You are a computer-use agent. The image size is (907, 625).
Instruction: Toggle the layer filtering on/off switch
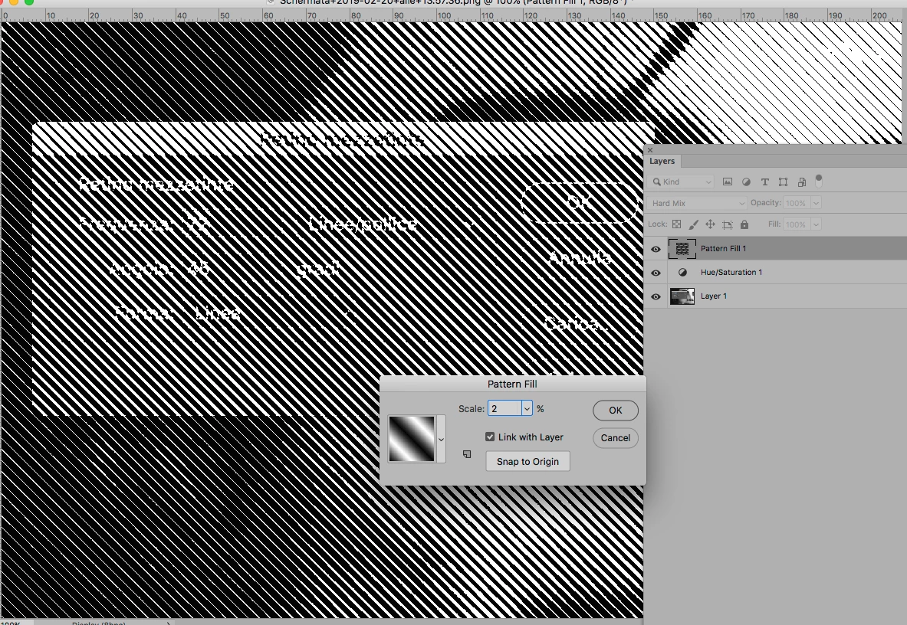(x=819, y=181)
